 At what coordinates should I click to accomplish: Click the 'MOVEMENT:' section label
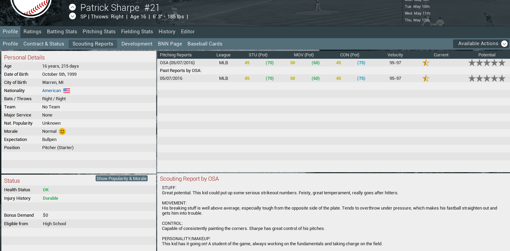[174, 203]
